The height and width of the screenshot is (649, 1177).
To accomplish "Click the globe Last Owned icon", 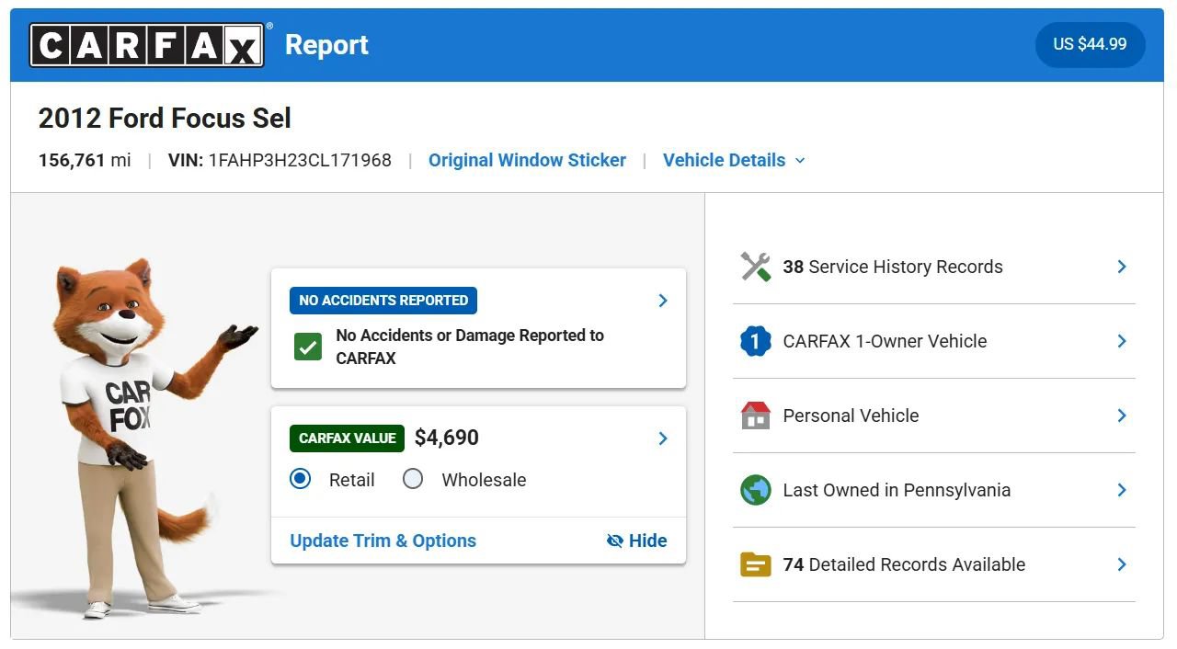I will (756, 490).
